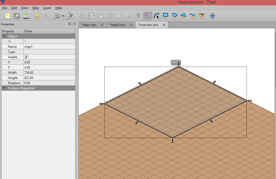The image size is (276, 179).
Task: Open the Layer menu
Action: (47, 8)
